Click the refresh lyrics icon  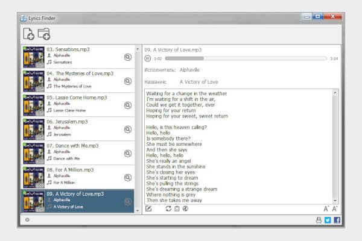168,208
